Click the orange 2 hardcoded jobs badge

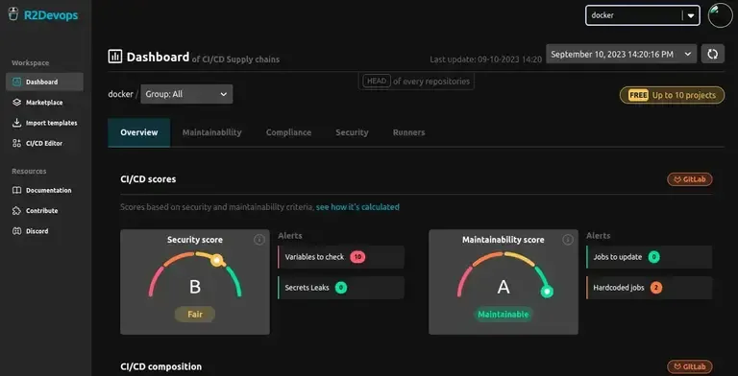click(x=656, y=288)
